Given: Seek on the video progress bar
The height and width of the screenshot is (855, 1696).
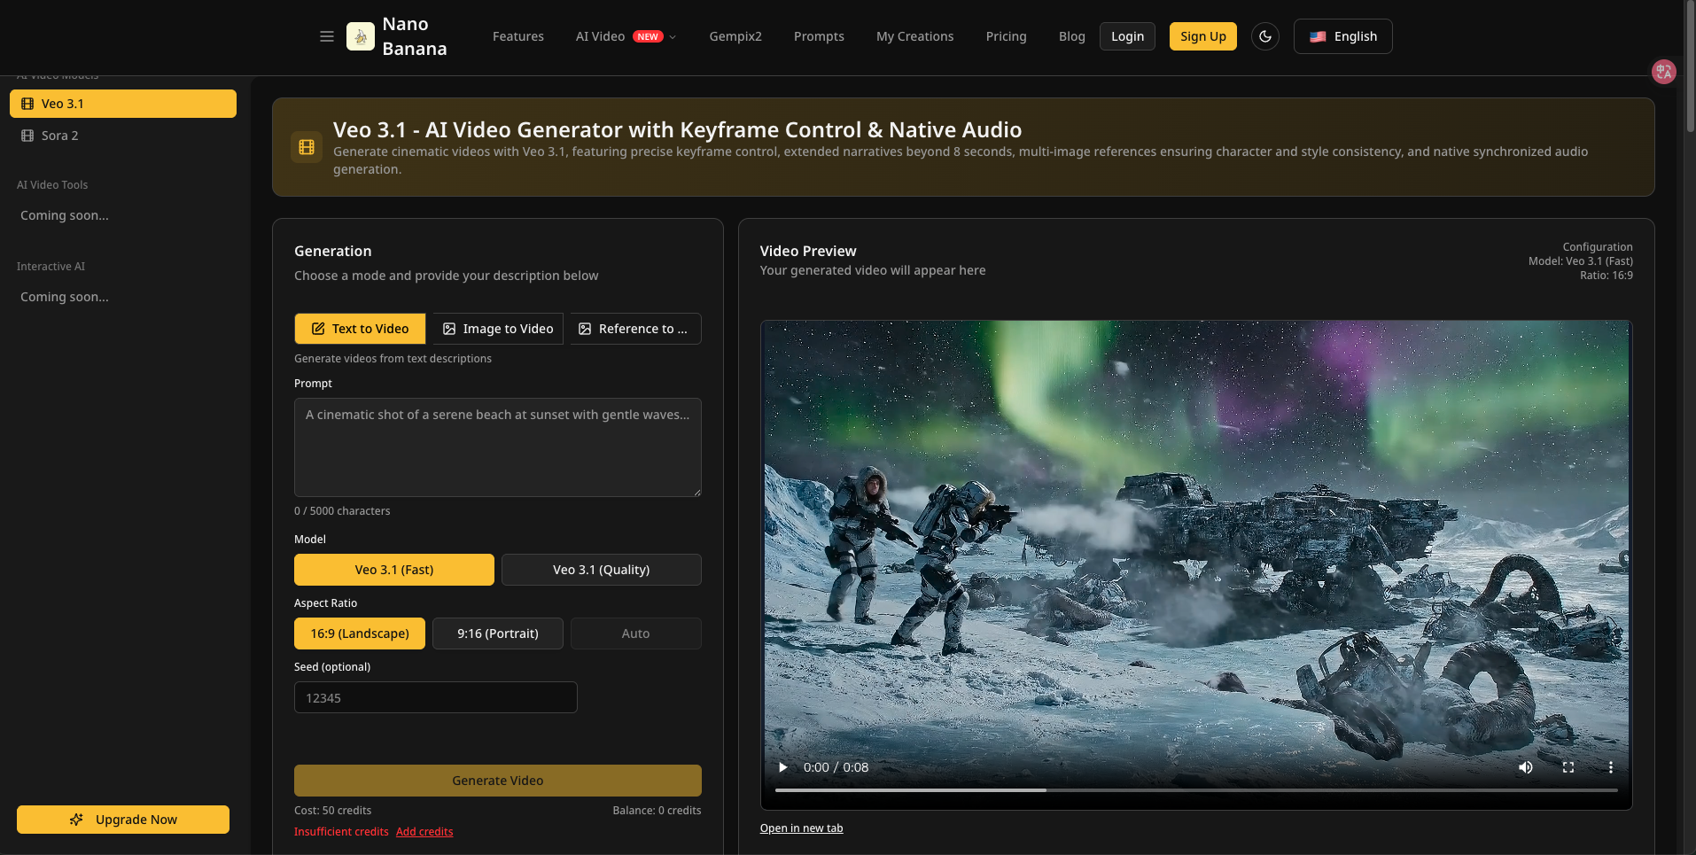Looking at the screenshot, I should pos(1195,789).
